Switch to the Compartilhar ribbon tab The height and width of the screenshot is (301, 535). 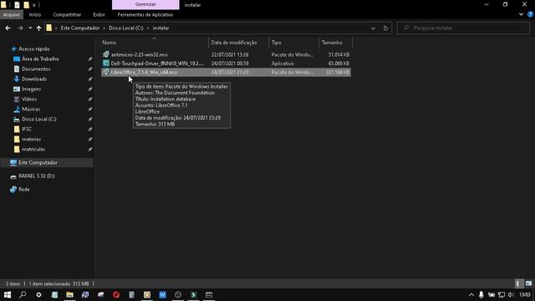pyautogui.click(x=67, y=15)
